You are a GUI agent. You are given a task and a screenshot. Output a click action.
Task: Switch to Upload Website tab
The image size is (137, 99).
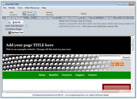pos(50,14)
